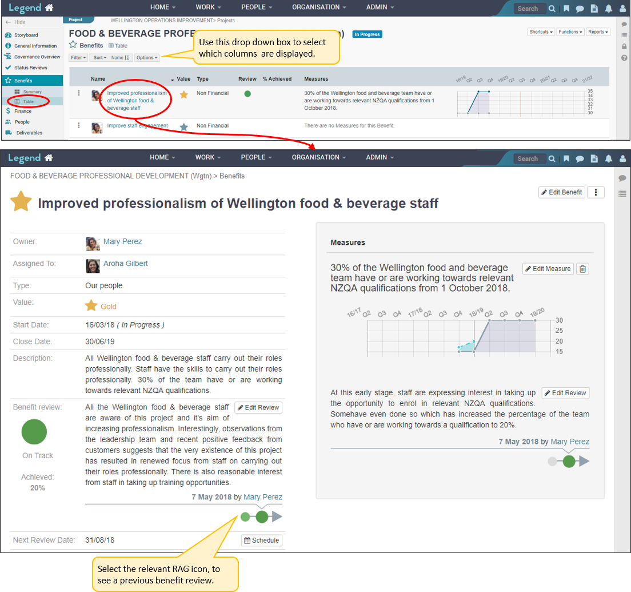The image size is (631, 592).
Task: Open the document icon in the top header
Action: pyautogui.click(x=594, y=9)
